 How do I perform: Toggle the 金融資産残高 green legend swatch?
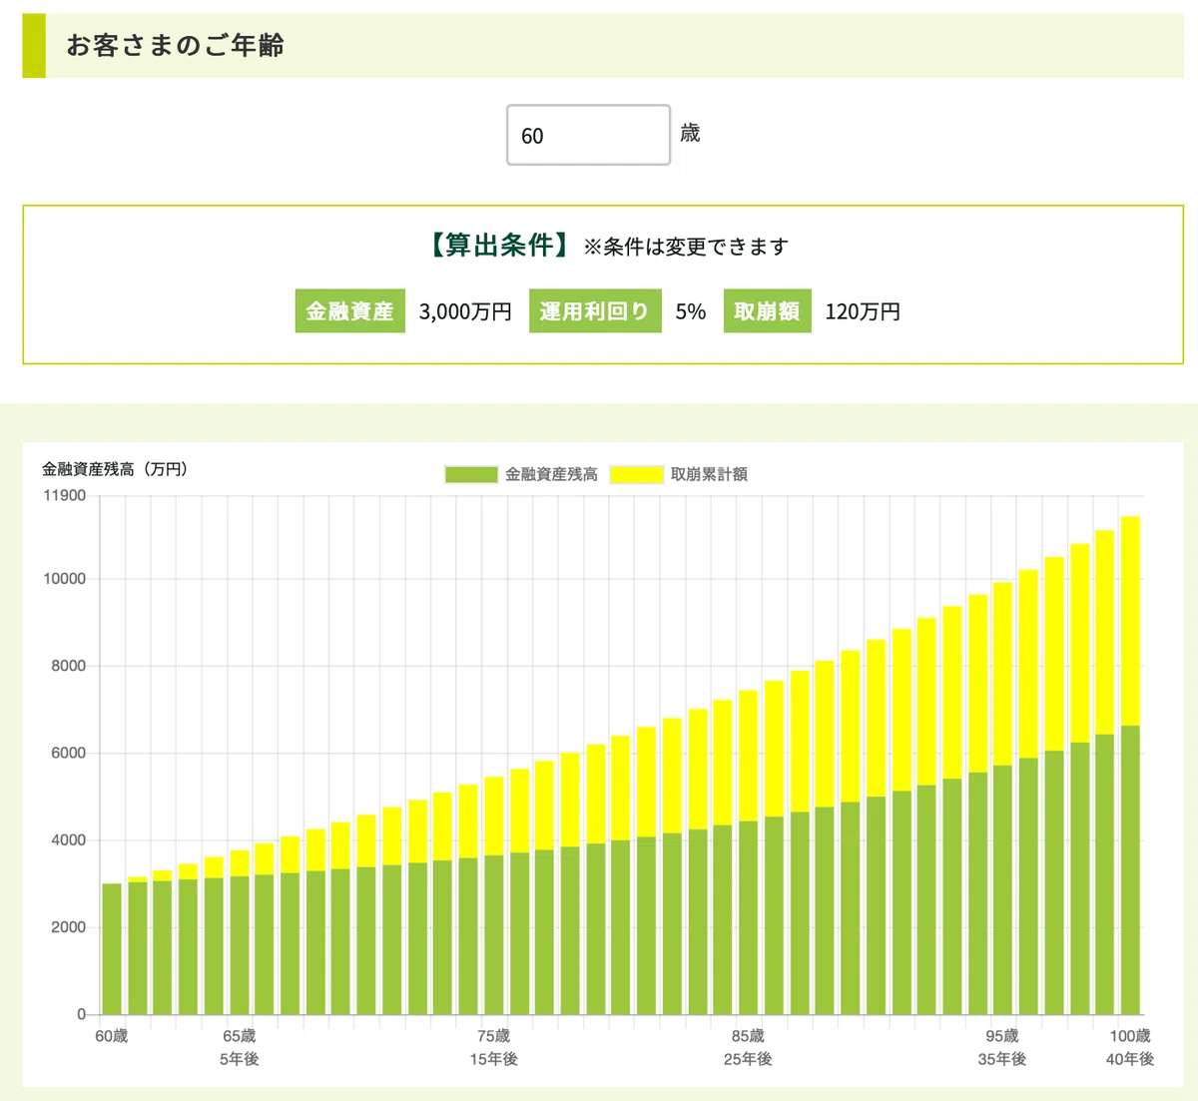point(471,474)
